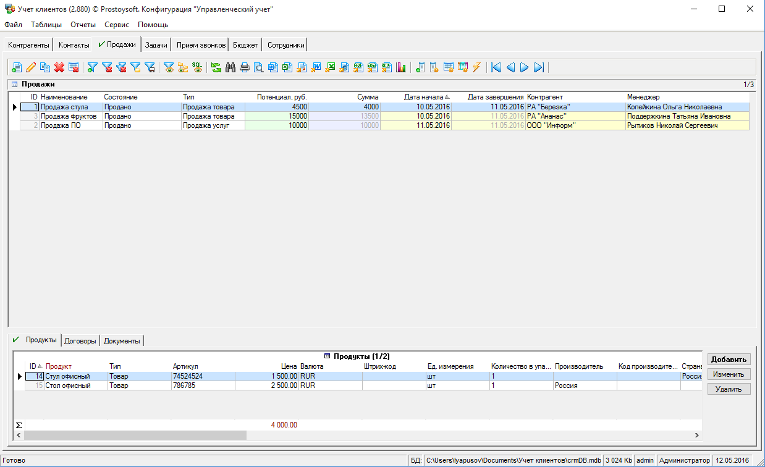Collapse the Продукты (1/2) subtable header icon
The width and height of the screenshot is (765, 467).
pos(328,356)
